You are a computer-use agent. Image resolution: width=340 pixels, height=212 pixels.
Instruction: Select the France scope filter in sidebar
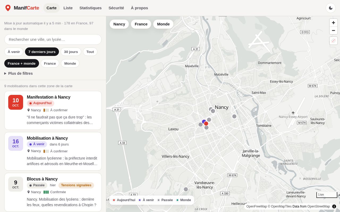[50, 63]
